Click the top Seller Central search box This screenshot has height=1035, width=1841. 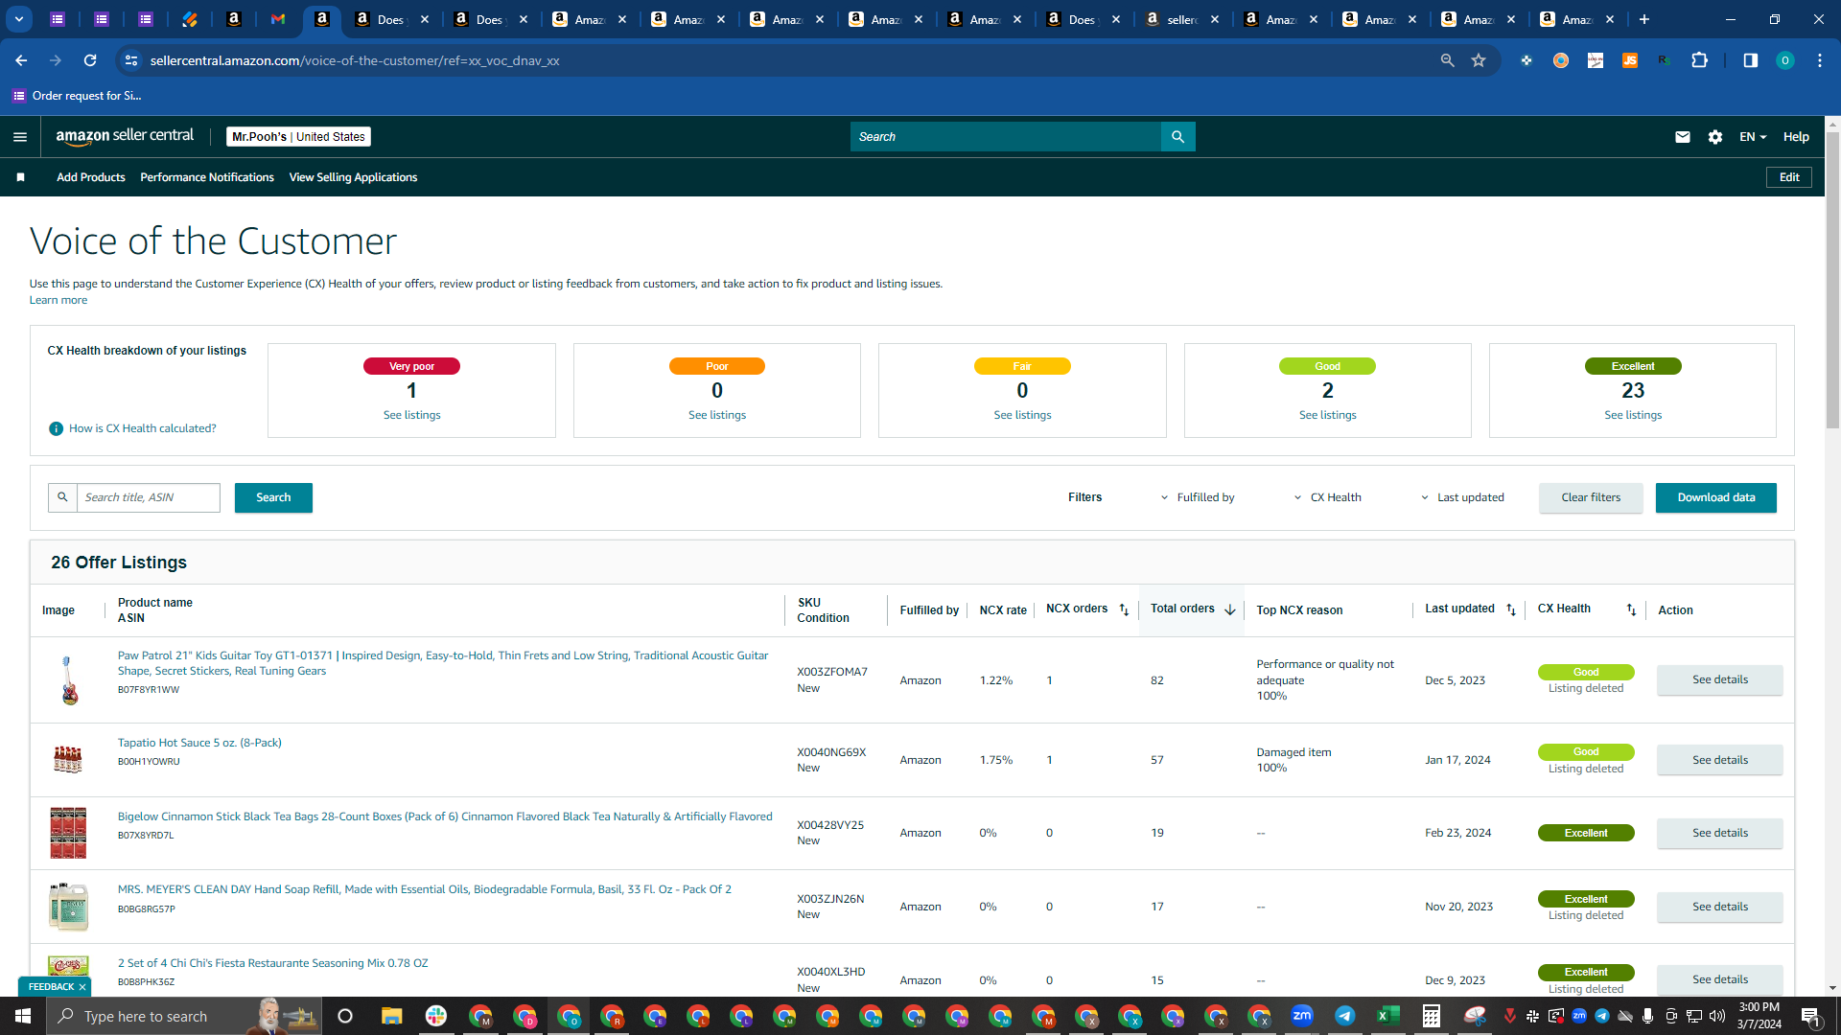(1005, 137)
